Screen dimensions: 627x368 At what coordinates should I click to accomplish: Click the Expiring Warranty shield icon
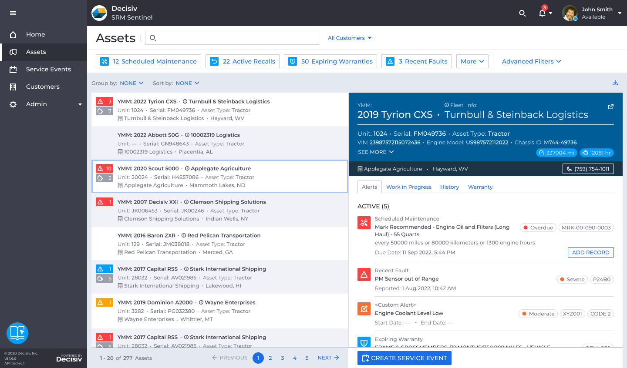(364, 342)
